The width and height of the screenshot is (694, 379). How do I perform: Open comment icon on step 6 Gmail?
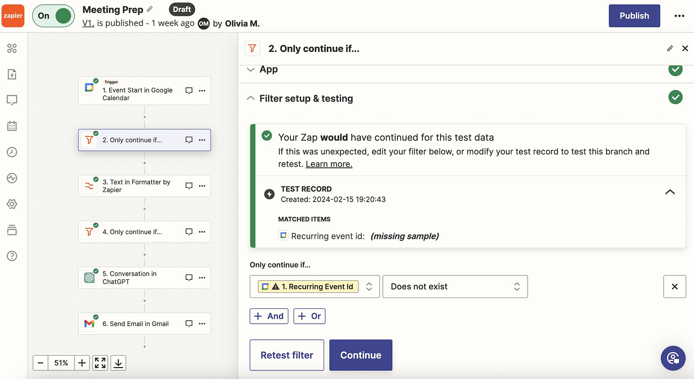click(189, 324)
